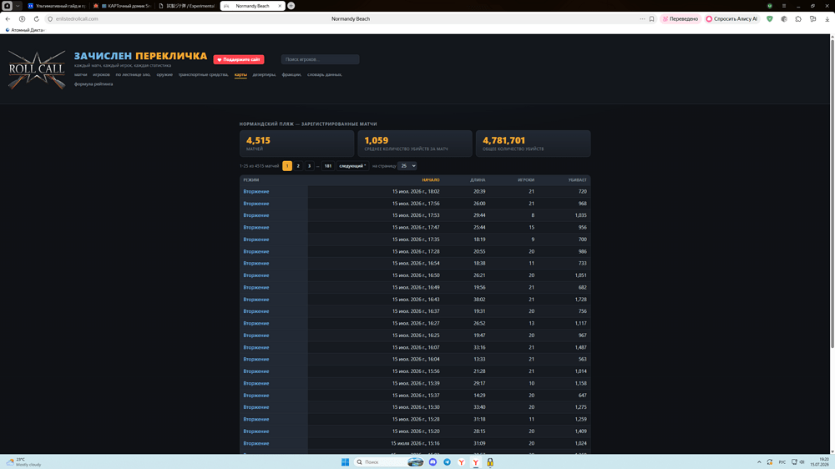Open a new browser tab
The image size is (835, 469).
tap(291, 6)
